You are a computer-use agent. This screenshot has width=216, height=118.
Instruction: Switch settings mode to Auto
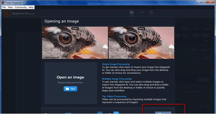[205, 50]
